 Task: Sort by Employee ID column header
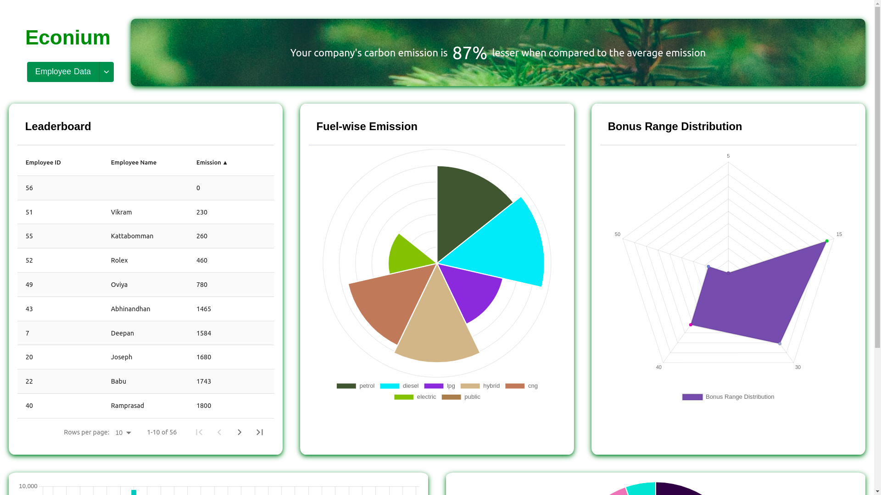[x=43, y=162]
